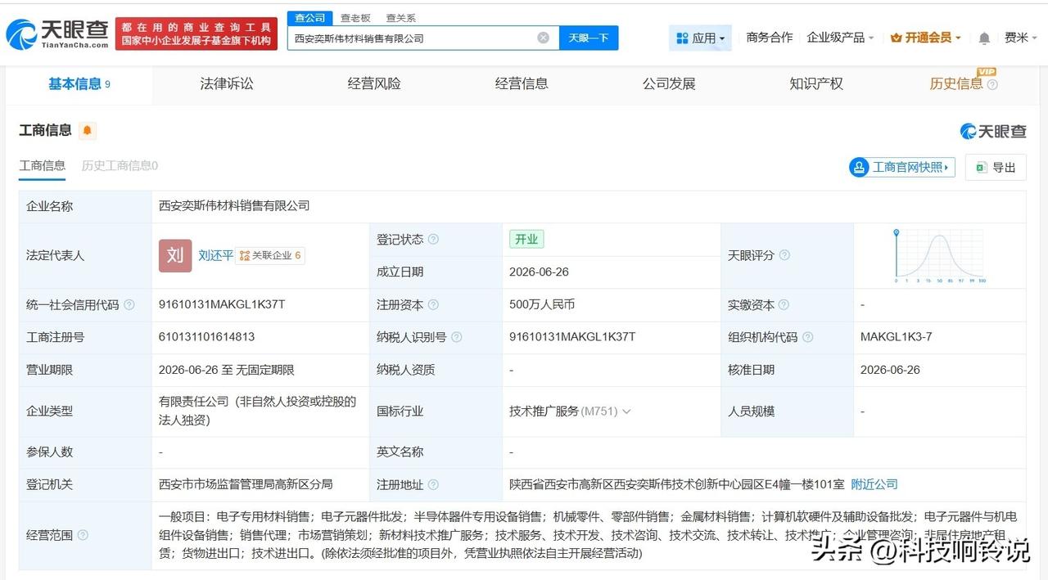This screenshot has width=1048, height=580.
Task: Switch to the 查关系 search tab
Action: tap(400, 18)
